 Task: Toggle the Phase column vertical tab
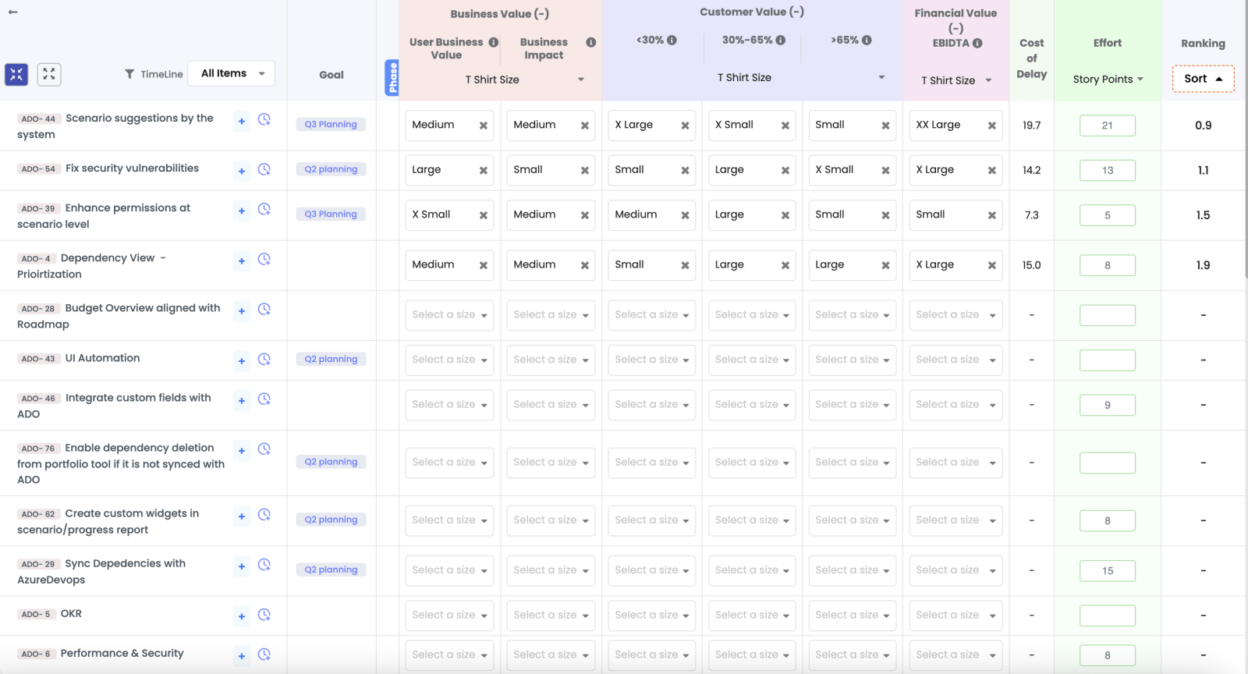[392, 78]
